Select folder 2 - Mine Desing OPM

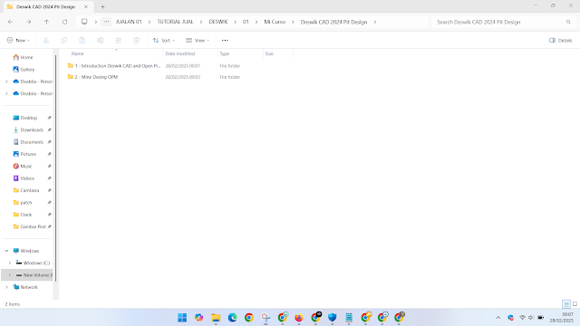(x=92, y=77)
